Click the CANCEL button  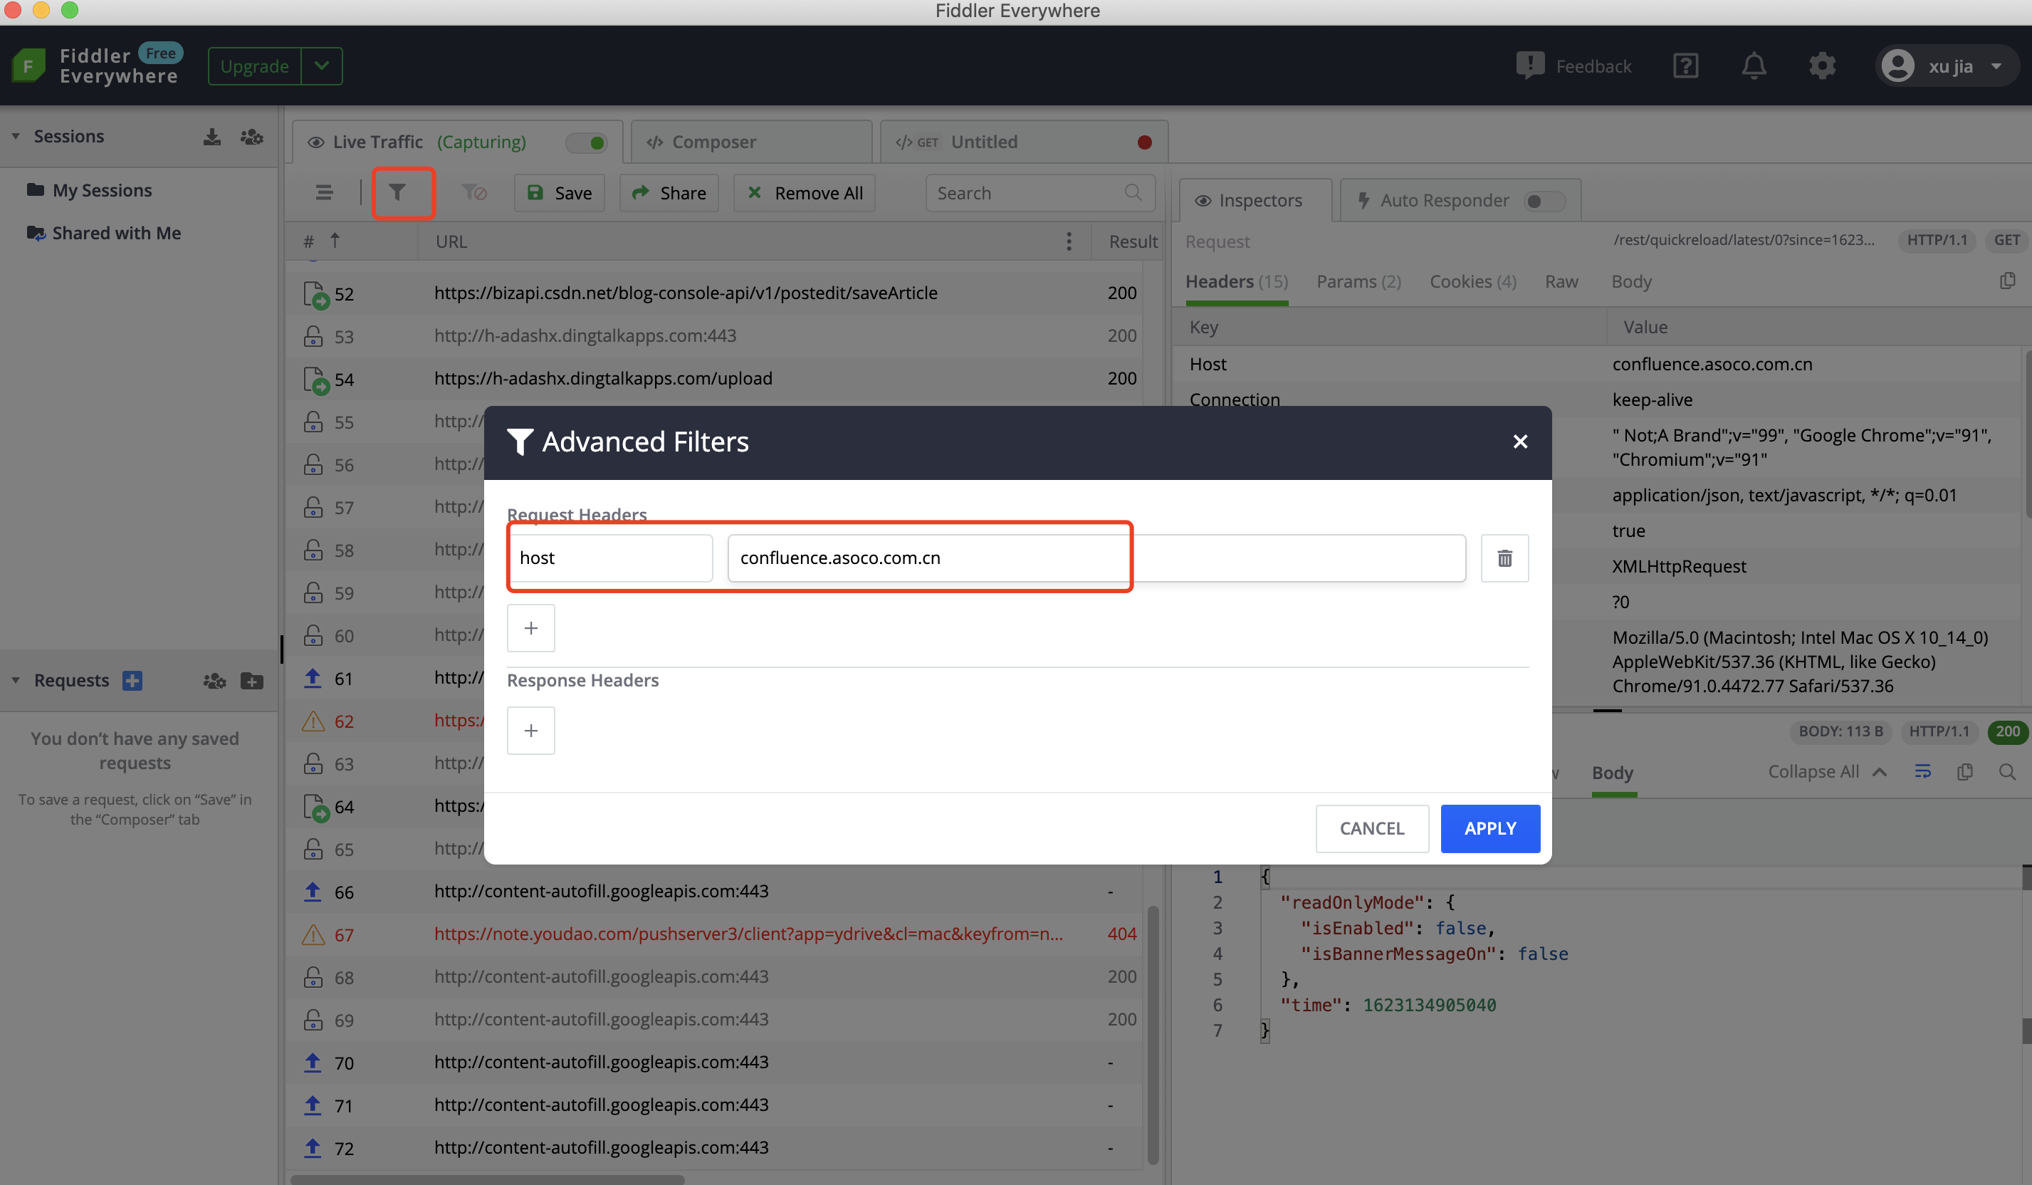click(1371, 828)
